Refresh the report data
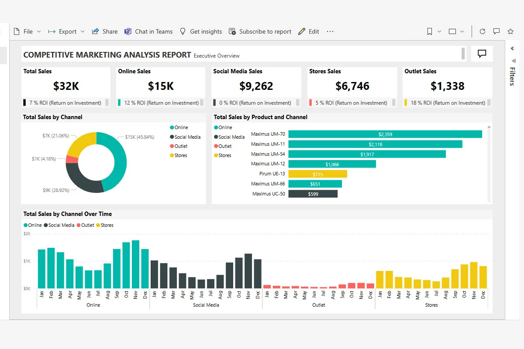The width and height of the screenshot is (524, 349). (x=482, y=31)
